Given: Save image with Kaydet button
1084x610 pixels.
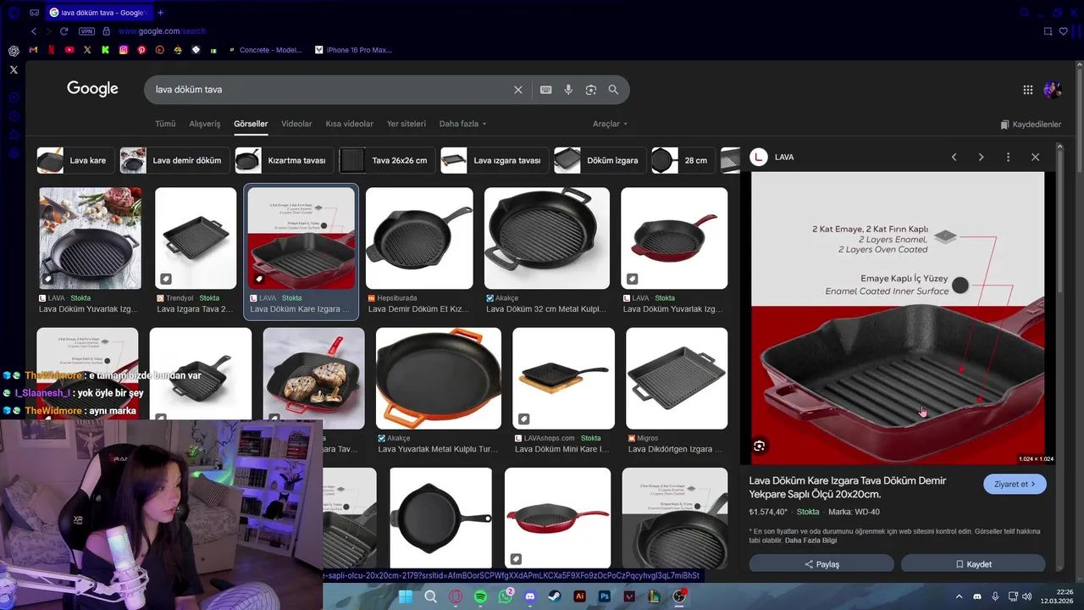Looking at the screenshot, I should 973,564.
